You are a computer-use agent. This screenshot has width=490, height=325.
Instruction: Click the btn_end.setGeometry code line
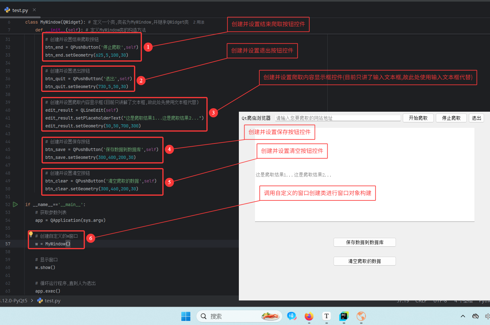(87, 55)
